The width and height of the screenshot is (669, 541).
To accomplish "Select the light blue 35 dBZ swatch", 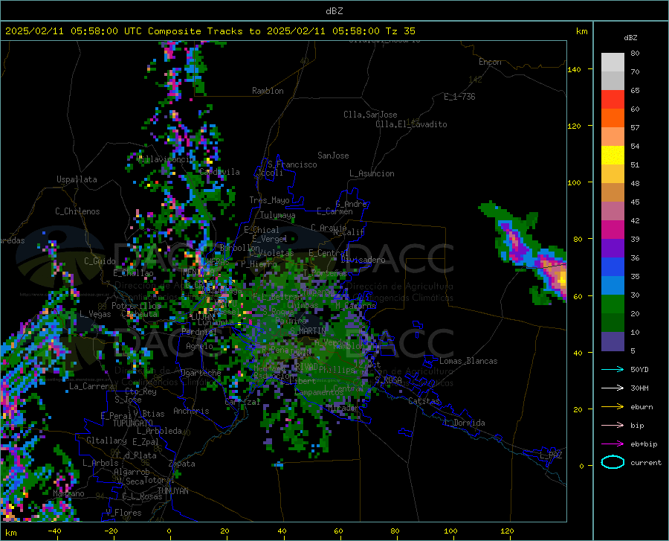I will [x=613, y=286].
